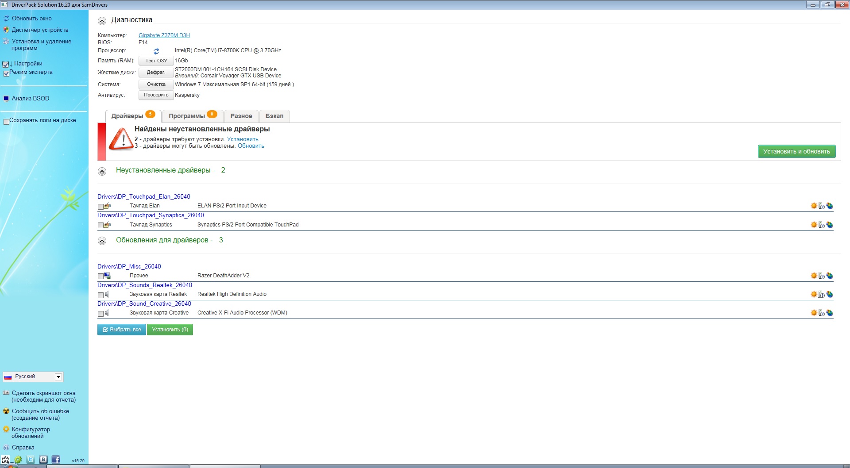This screenshot has width=850, height=468.
Task: Open the VKontakte icon link
Action: click(43, 460)
